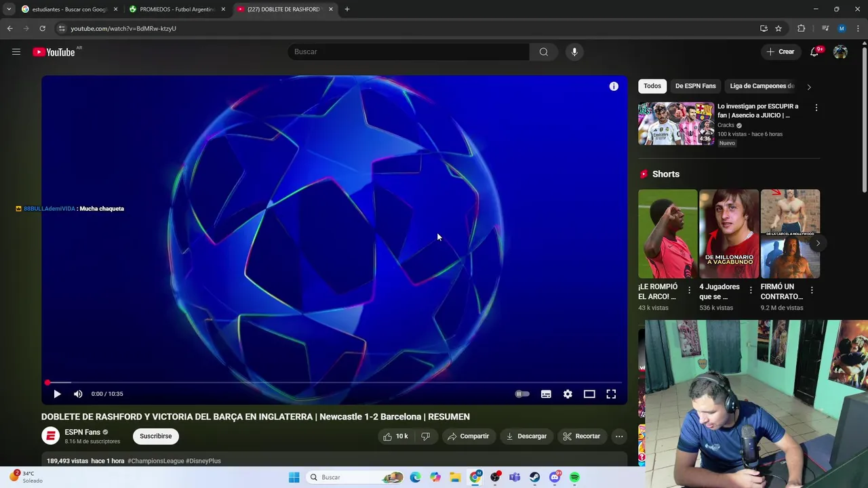Reload the page
This screenshot has width=868, height=488.
42,28
